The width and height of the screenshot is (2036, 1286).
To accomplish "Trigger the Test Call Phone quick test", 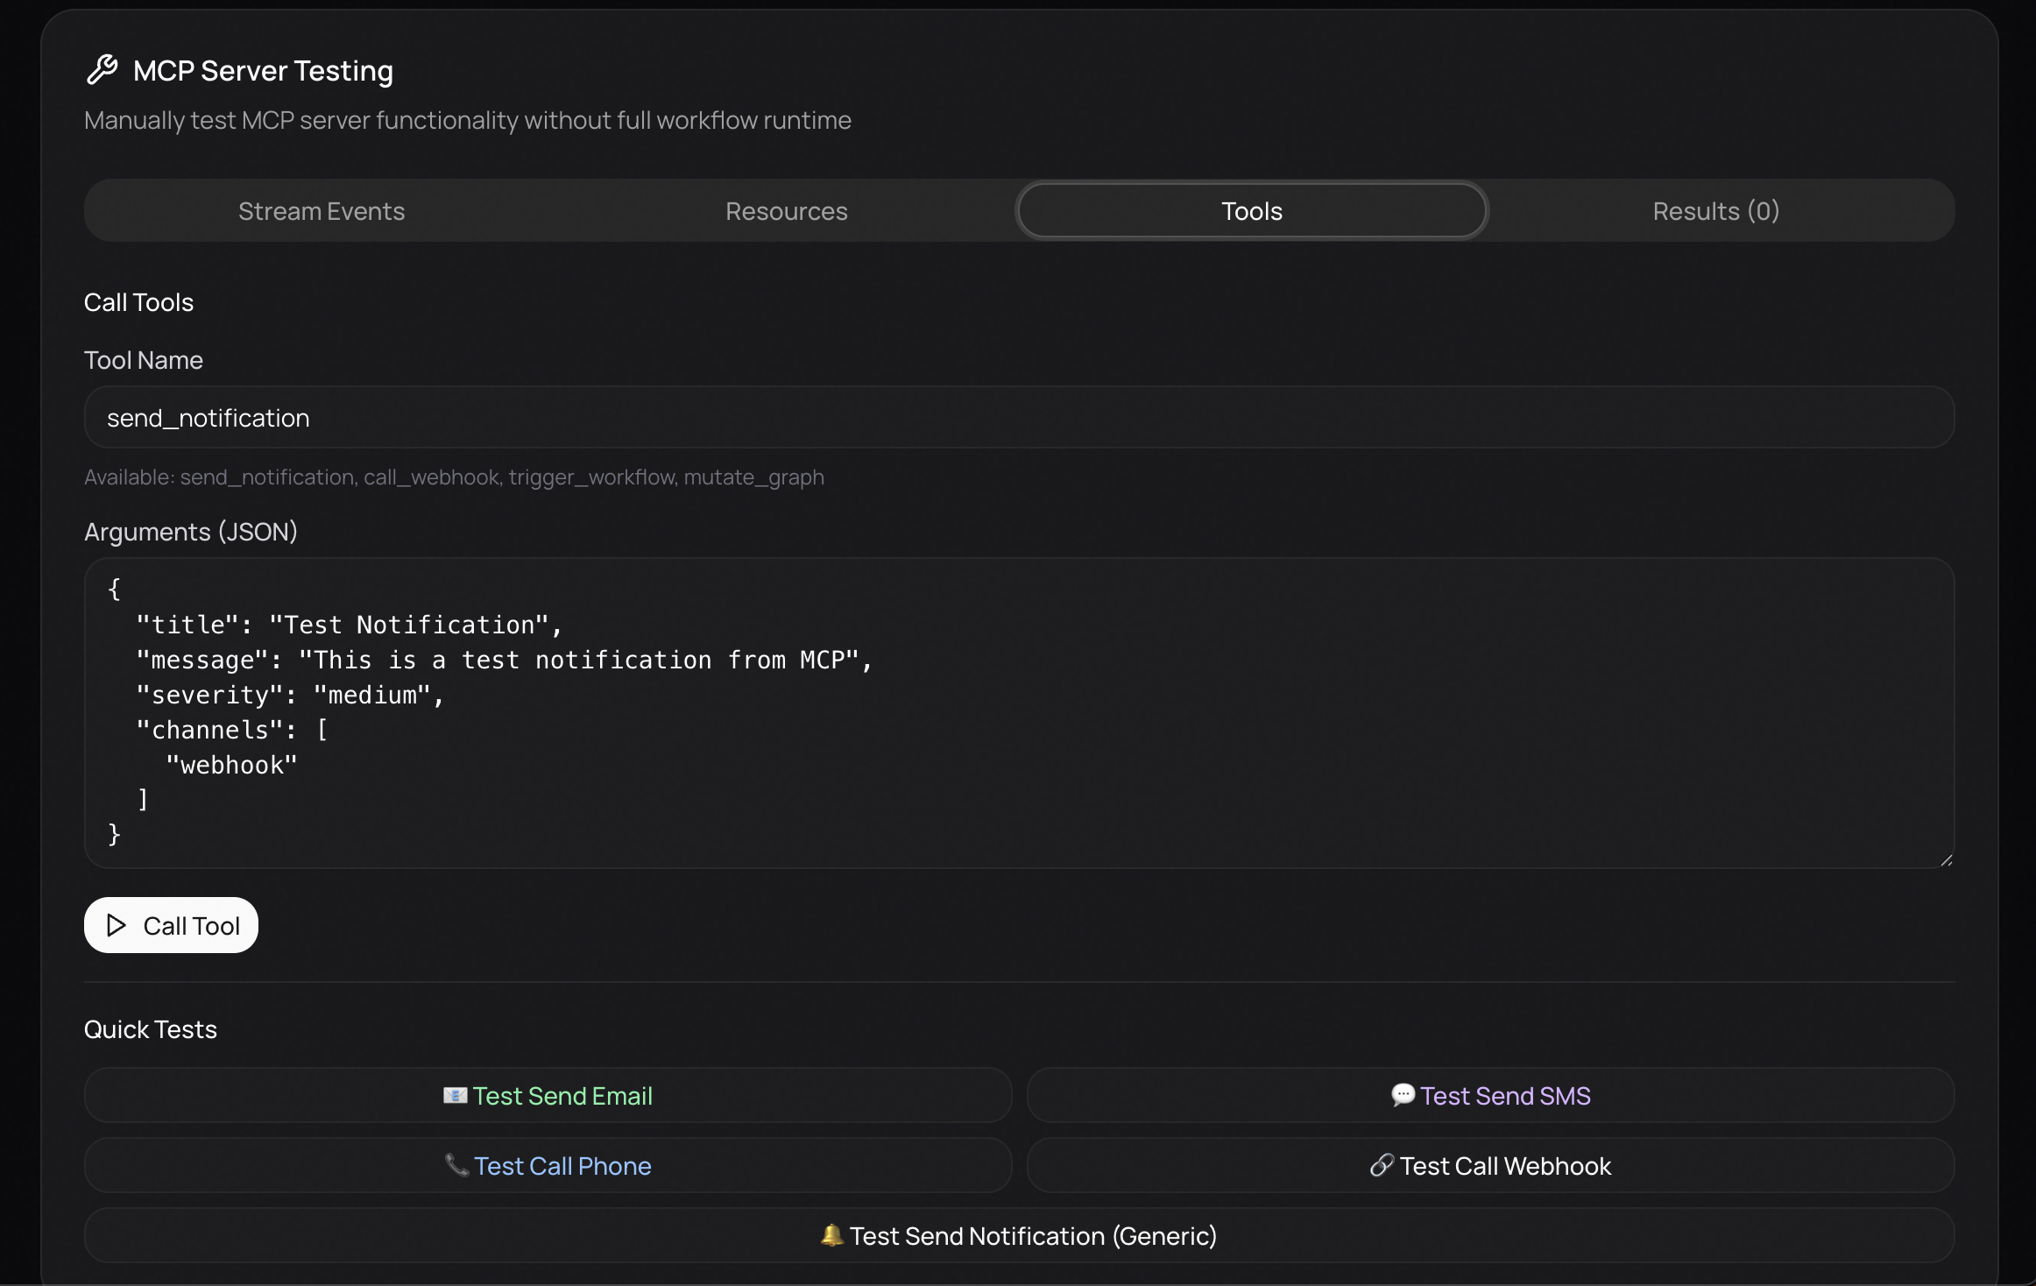I will pos(562,1166).
